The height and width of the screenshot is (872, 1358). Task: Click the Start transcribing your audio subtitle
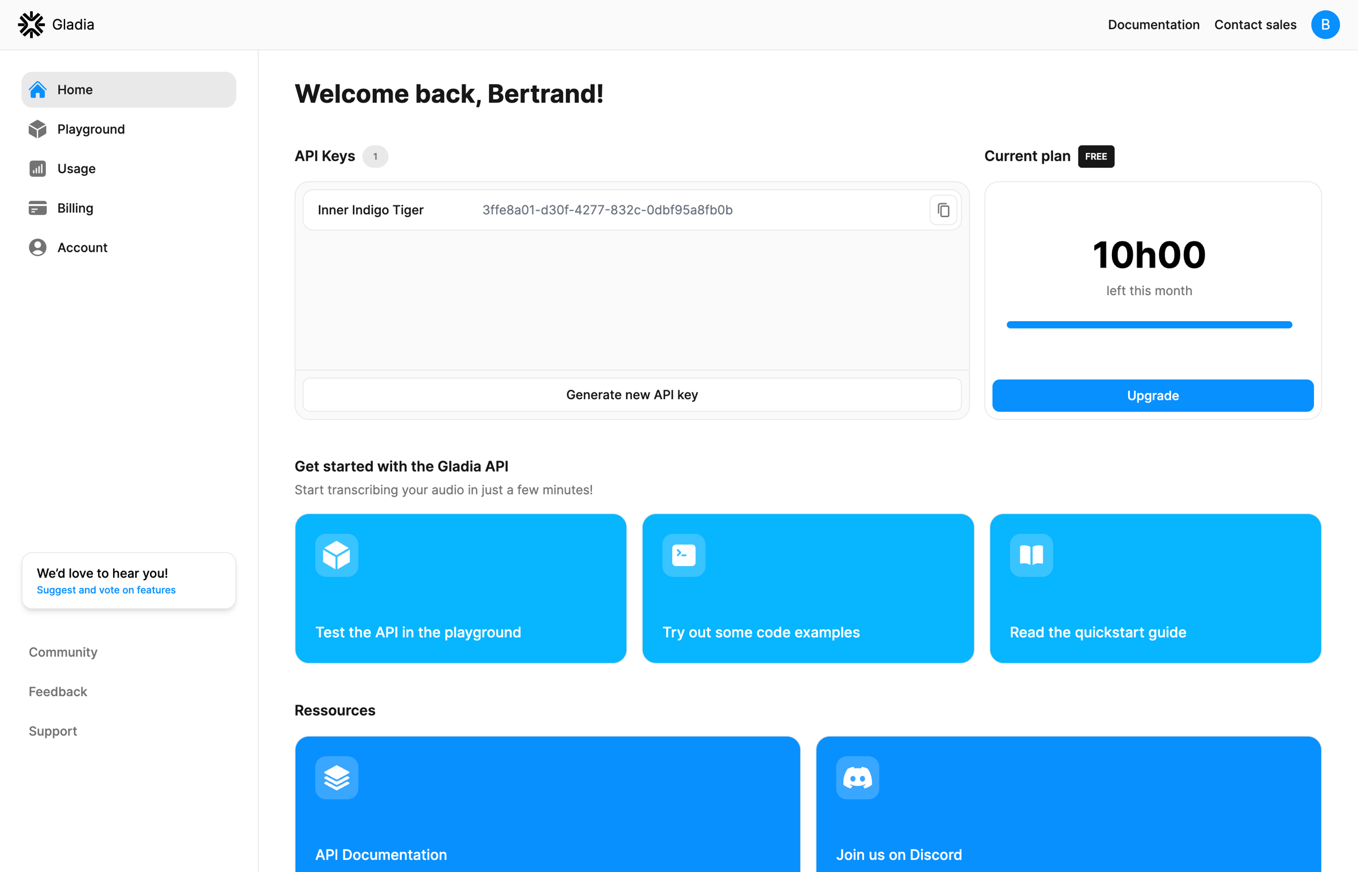pos(444,490)
